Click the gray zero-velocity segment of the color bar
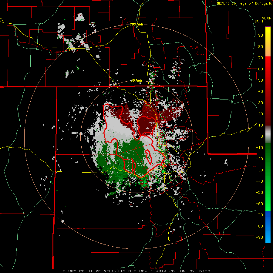The width and height of the screenshot is (273, 273). 268,134
